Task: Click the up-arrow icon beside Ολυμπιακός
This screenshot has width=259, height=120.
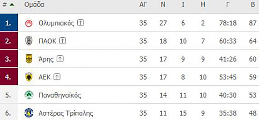Action: (81, 23)
